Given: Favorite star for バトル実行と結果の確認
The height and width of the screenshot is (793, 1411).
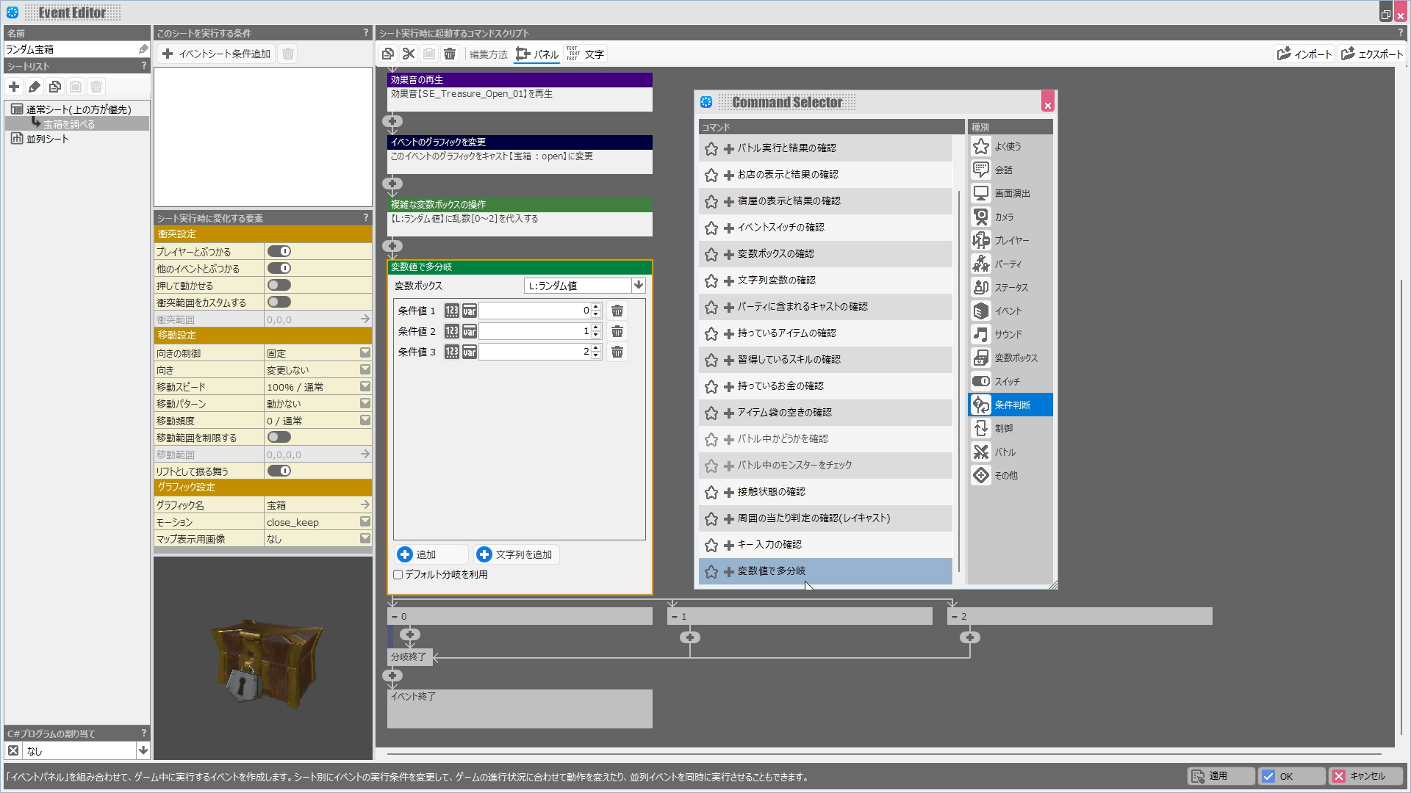Looking at the screenshot, I should (711, 148).
